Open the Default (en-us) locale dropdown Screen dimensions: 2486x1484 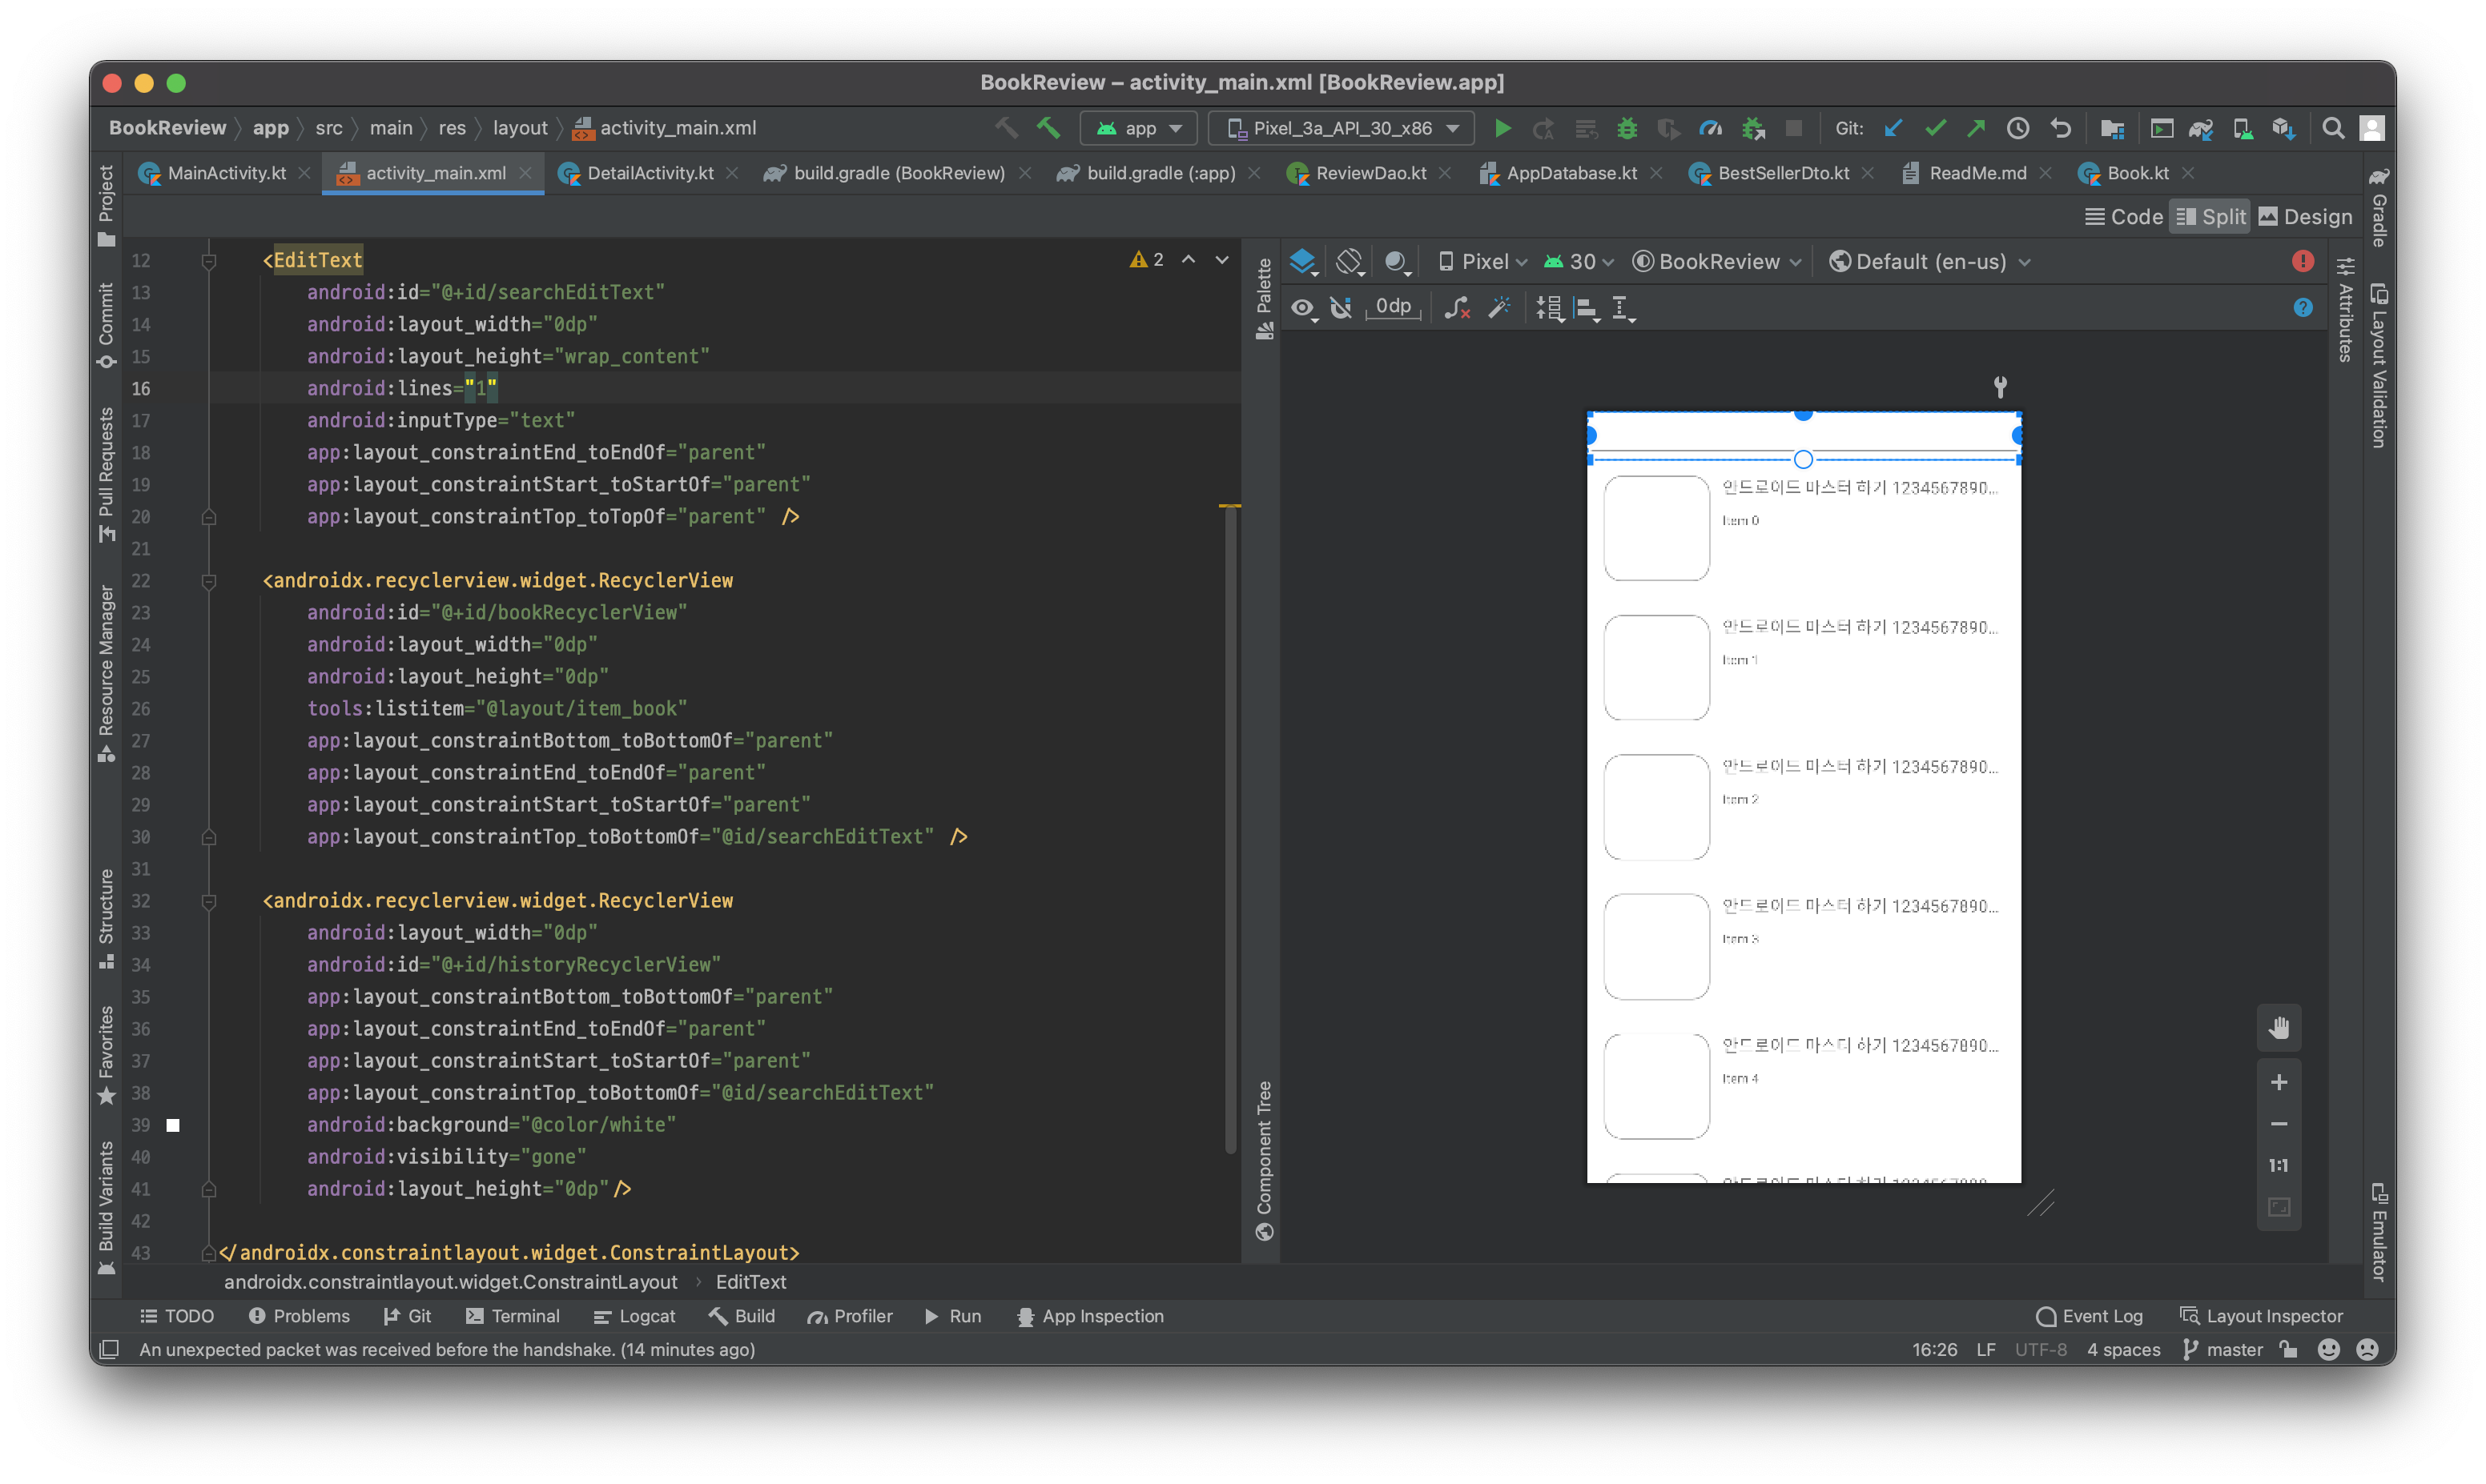[x=1930, y=261]
